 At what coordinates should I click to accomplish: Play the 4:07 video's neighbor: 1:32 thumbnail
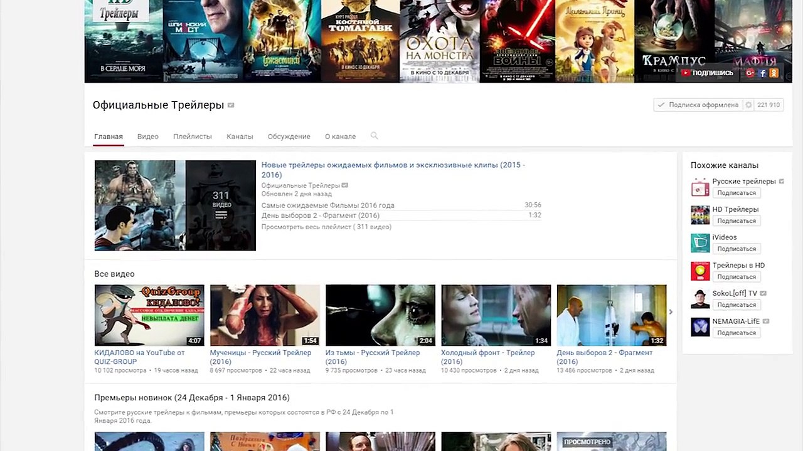pyautogui.click(x=612, y=315)
